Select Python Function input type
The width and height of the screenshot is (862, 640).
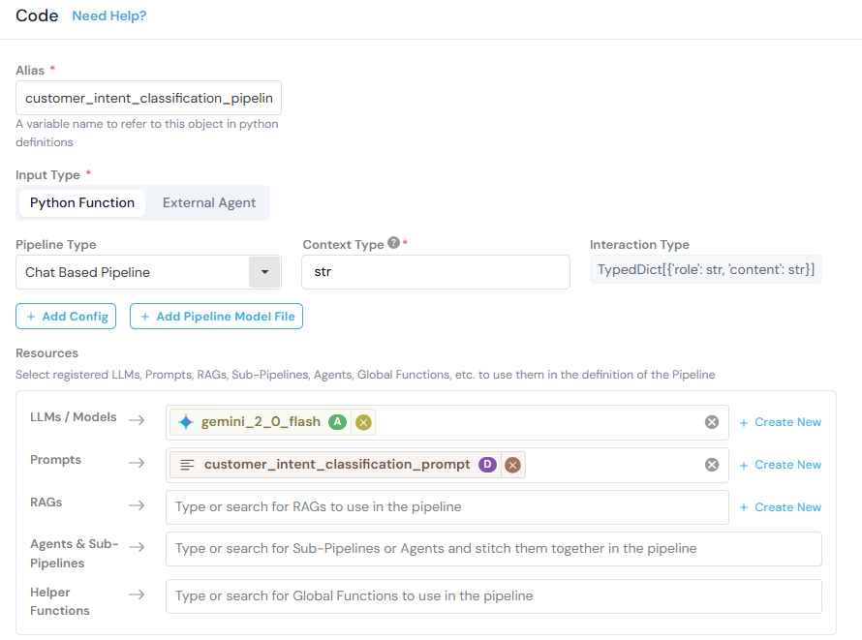point(82,202)
